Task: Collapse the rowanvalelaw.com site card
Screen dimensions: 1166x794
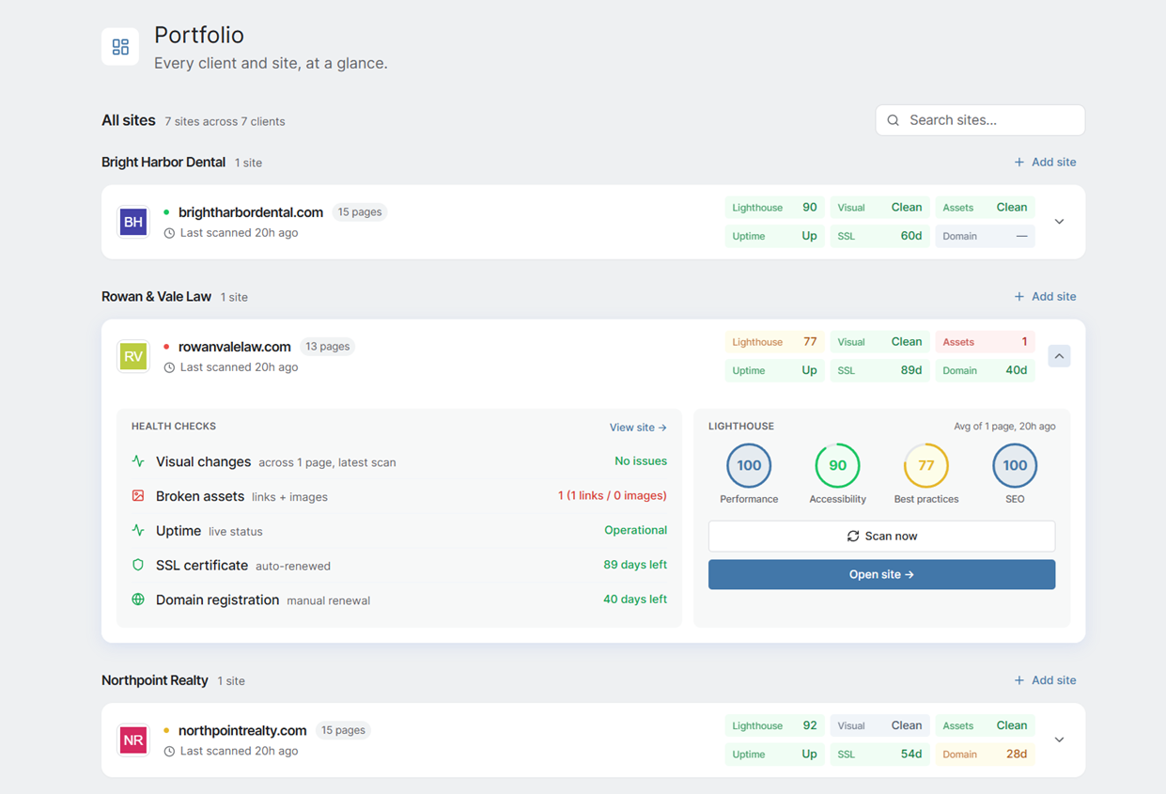Action: point(1059,356)
